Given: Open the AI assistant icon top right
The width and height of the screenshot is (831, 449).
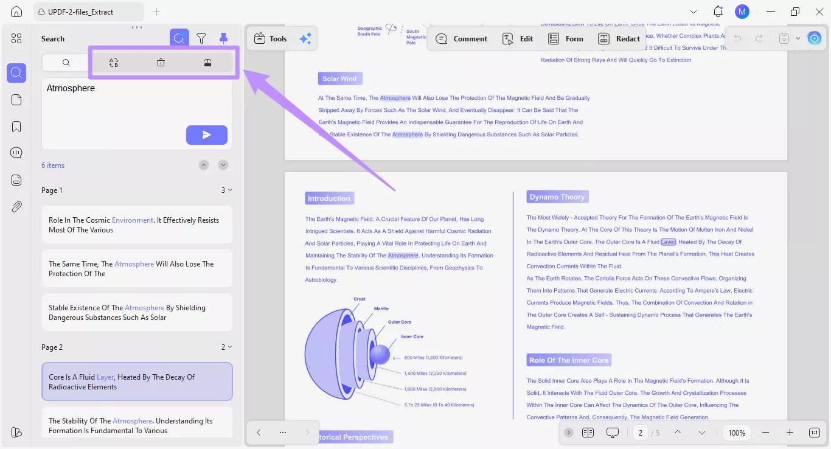Looking at the screenshot, I should (814, 38).
